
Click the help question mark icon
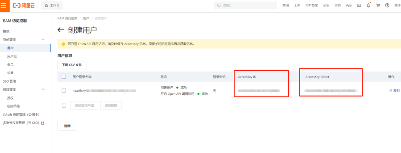click(387, 6)
